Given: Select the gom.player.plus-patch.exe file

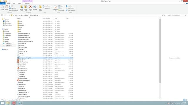Looking at the screenshot, I should (26, 58).
